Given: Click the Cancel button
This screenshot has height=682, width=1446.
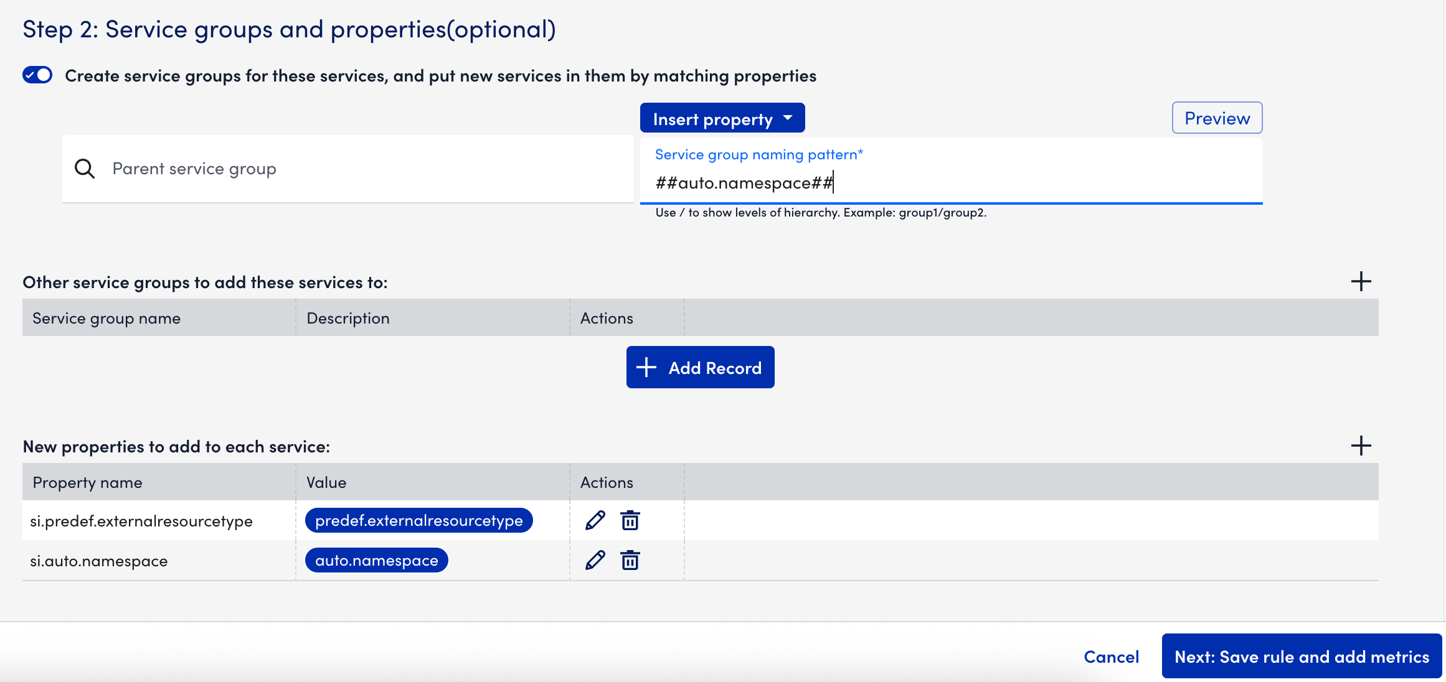Looking at the screenshot, I should point(1111,656).
